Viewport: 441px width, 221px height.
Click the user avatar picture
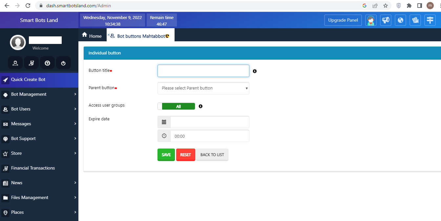click(18, 43)
